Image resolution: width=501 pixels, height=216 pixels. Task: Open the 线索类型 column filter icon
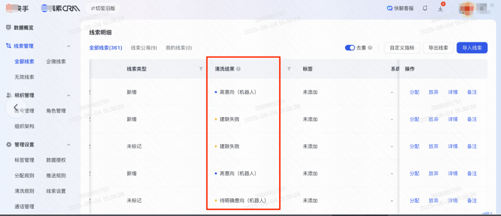coord(201,69)
